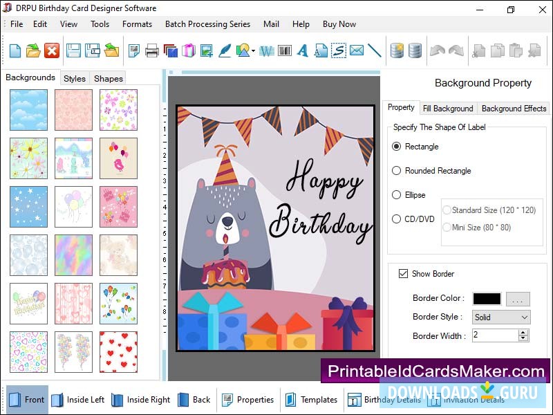The height and width of the screenshot is (415, 553).
Task: Enable the Ellipse shape option
Action: [395, 195]
